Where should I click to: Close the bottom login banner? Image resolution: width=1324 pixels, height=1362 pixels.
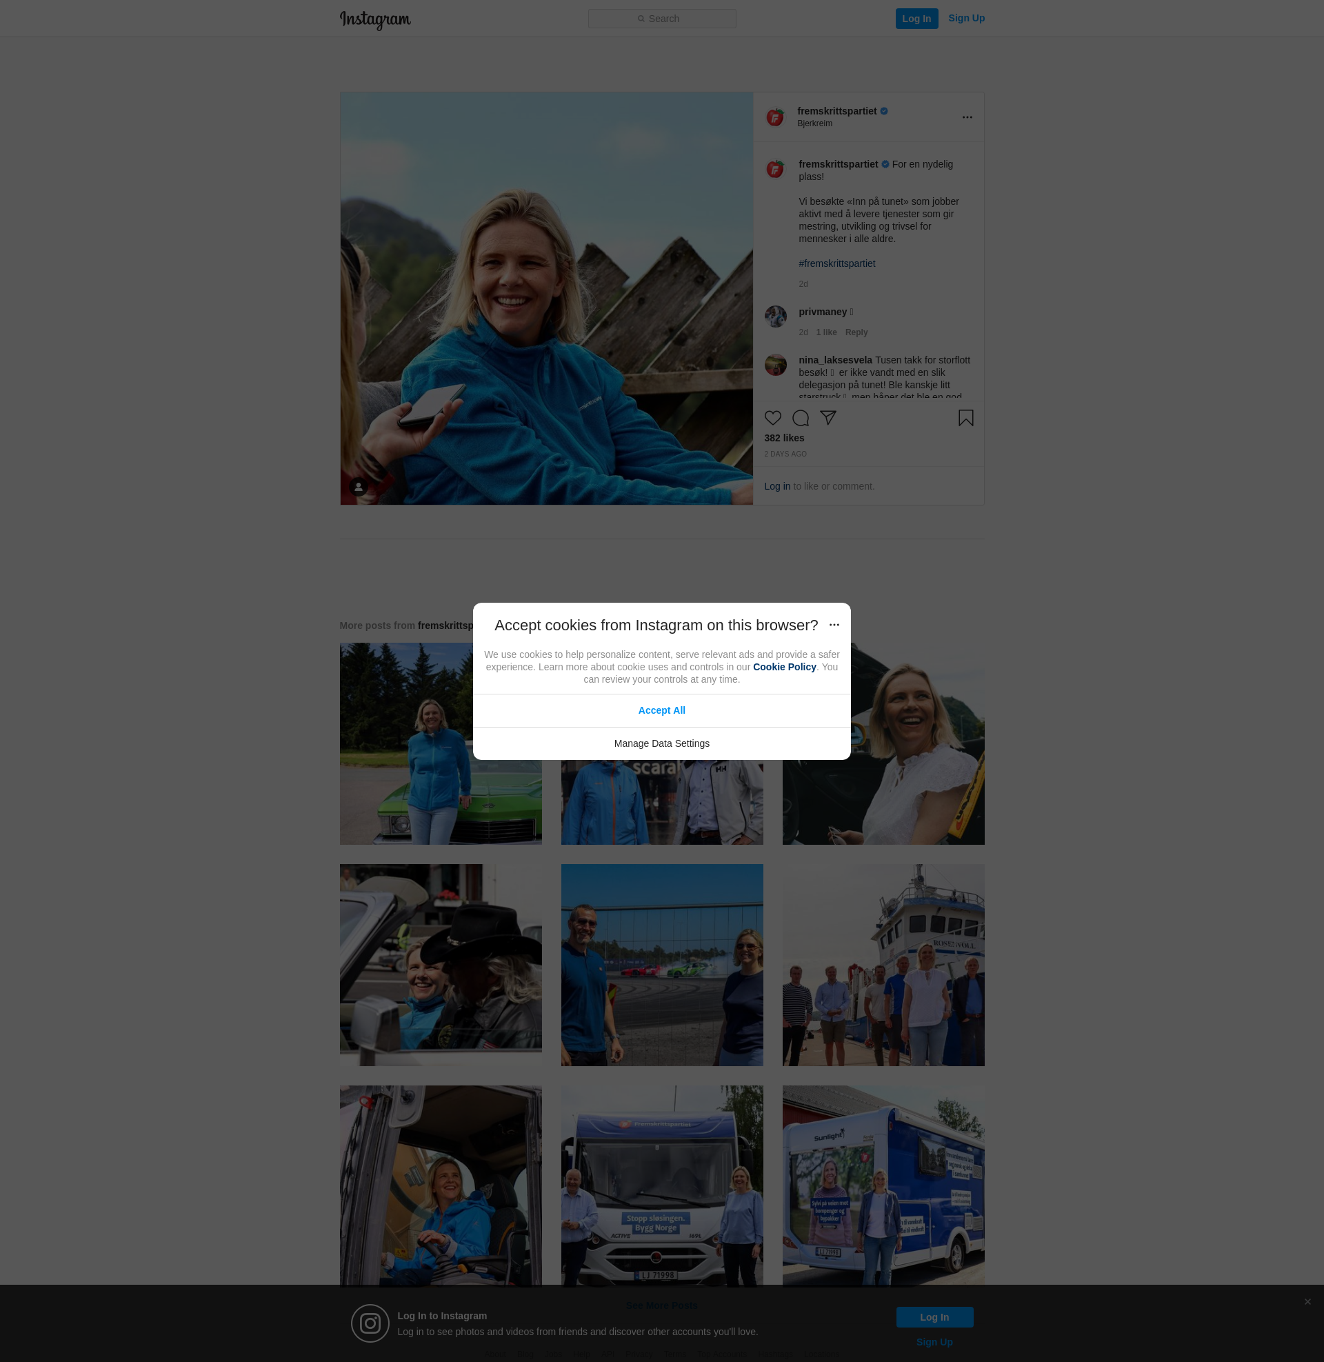pos(1307,1301)
